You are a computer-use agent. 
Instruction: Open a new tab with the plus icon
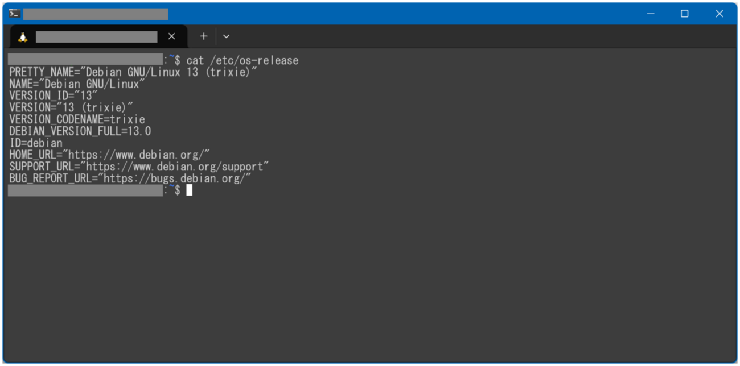pos(203,36)
